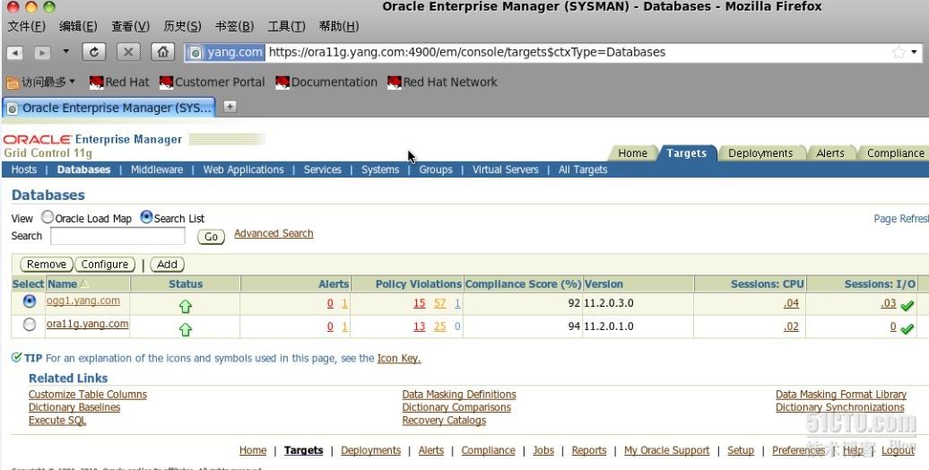Click the 15 critical policy violations value
The width and height of the screenshot is (929, 470).
tap(420, 303)
